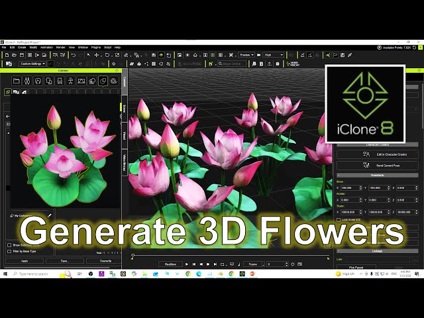Collapse the Character Creator section header
This screenshot has width=424, height=318.
(377, 145)
